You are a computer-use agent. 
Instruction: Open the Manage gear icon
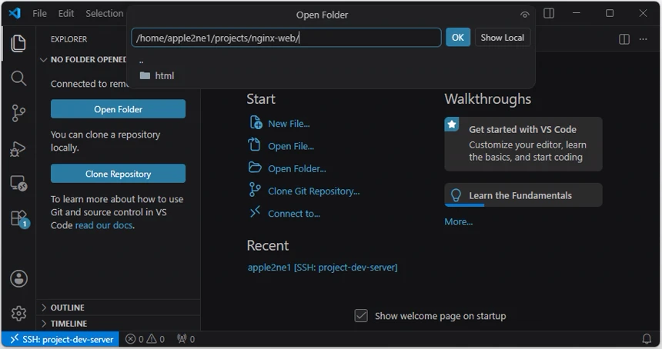pos(18,314)
